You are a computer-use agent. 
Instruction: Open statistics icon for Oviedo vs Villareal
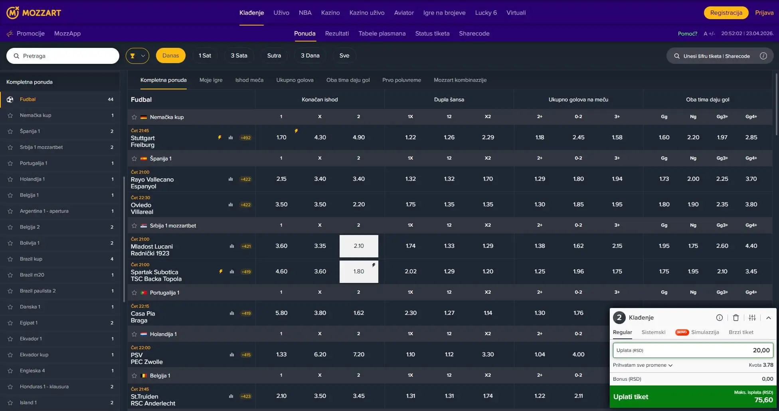pos(231,205)
